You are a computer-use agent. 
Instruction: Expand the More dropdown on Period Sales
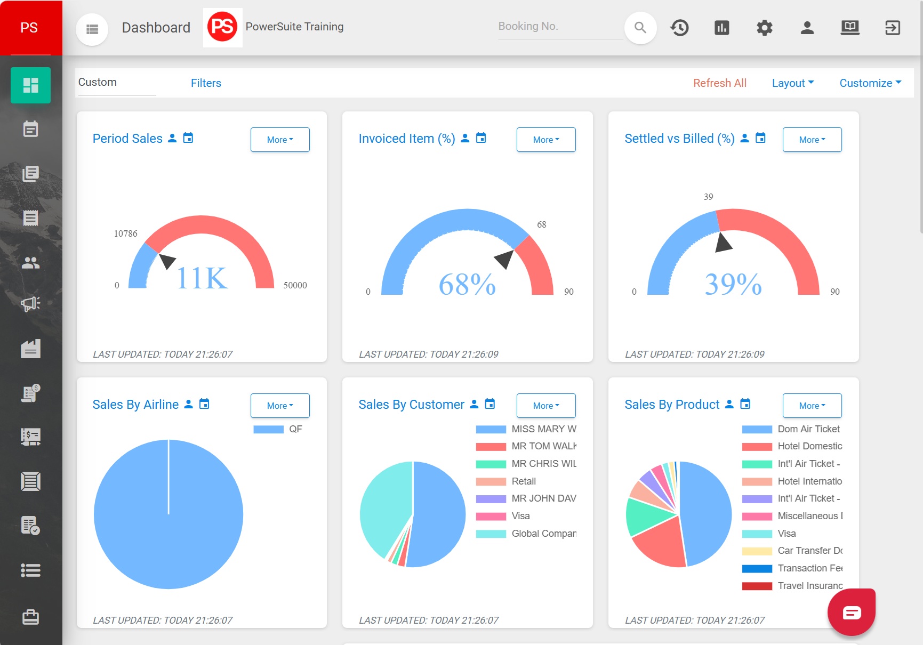pyautogui.click(x=280, y=140)
